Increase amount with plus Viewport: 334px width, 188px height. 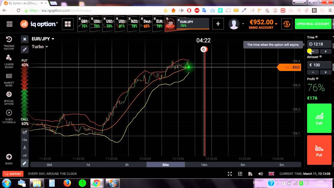[x=325, y=72]
